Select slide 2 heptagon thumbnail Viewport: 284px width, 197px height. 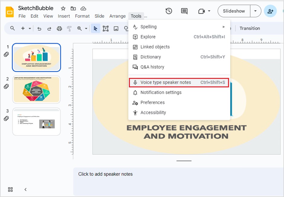point(36,89)
